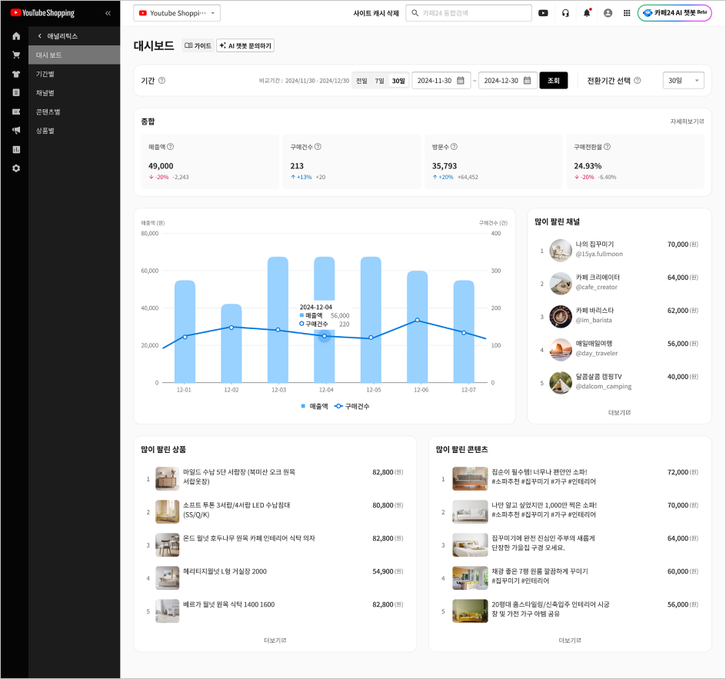Click the help icon next to 방문수
The width and height of the screenshot is (726, 679).
455,147
